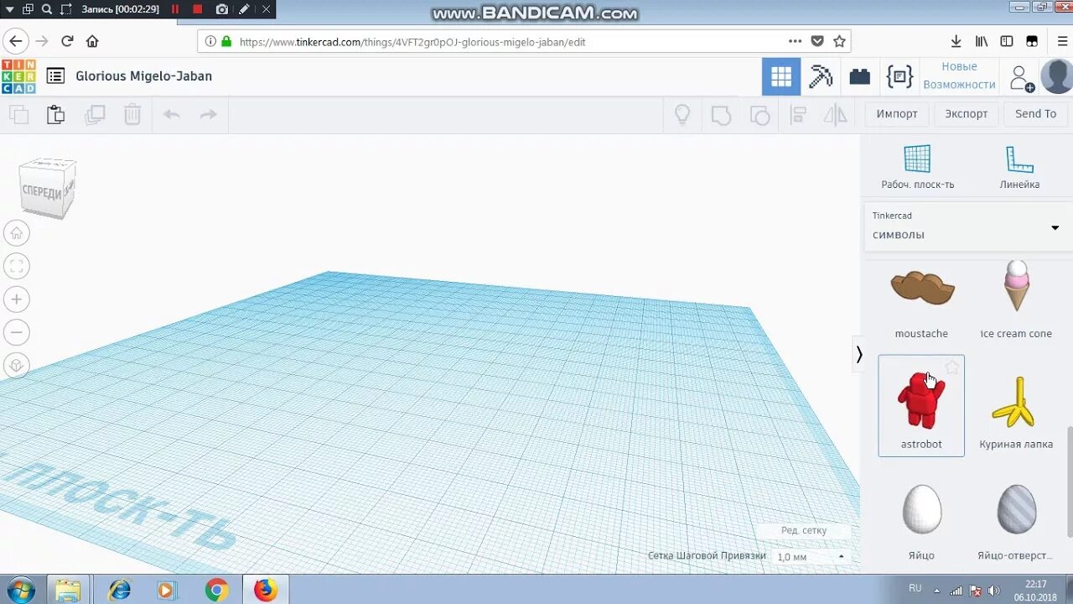Collapse the shapes panel arrow
The height and width of the screenshot is (604, 1073).
tap(859, 355)
